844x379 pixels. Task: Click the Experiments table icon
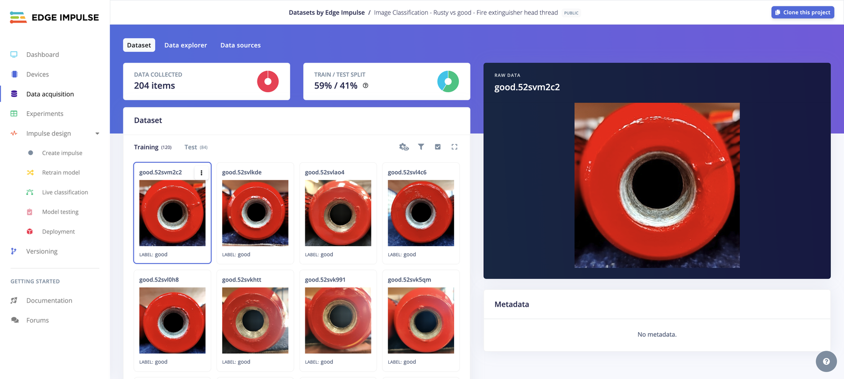click(x=14, y=113)
